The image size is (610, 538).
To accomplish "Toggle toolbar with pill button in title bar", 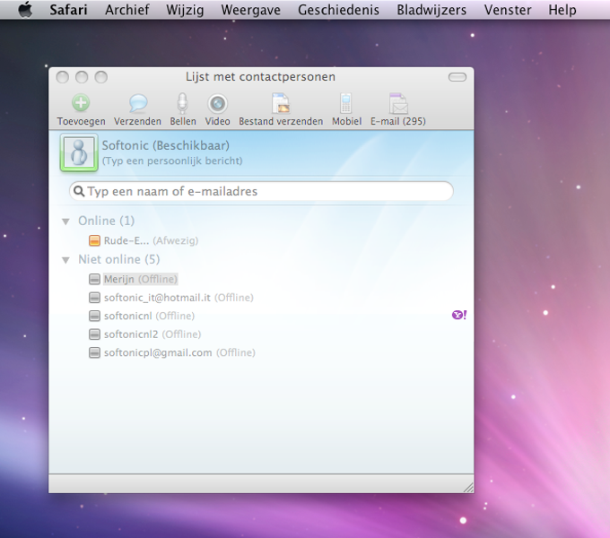I will click(x=457, y=77).
